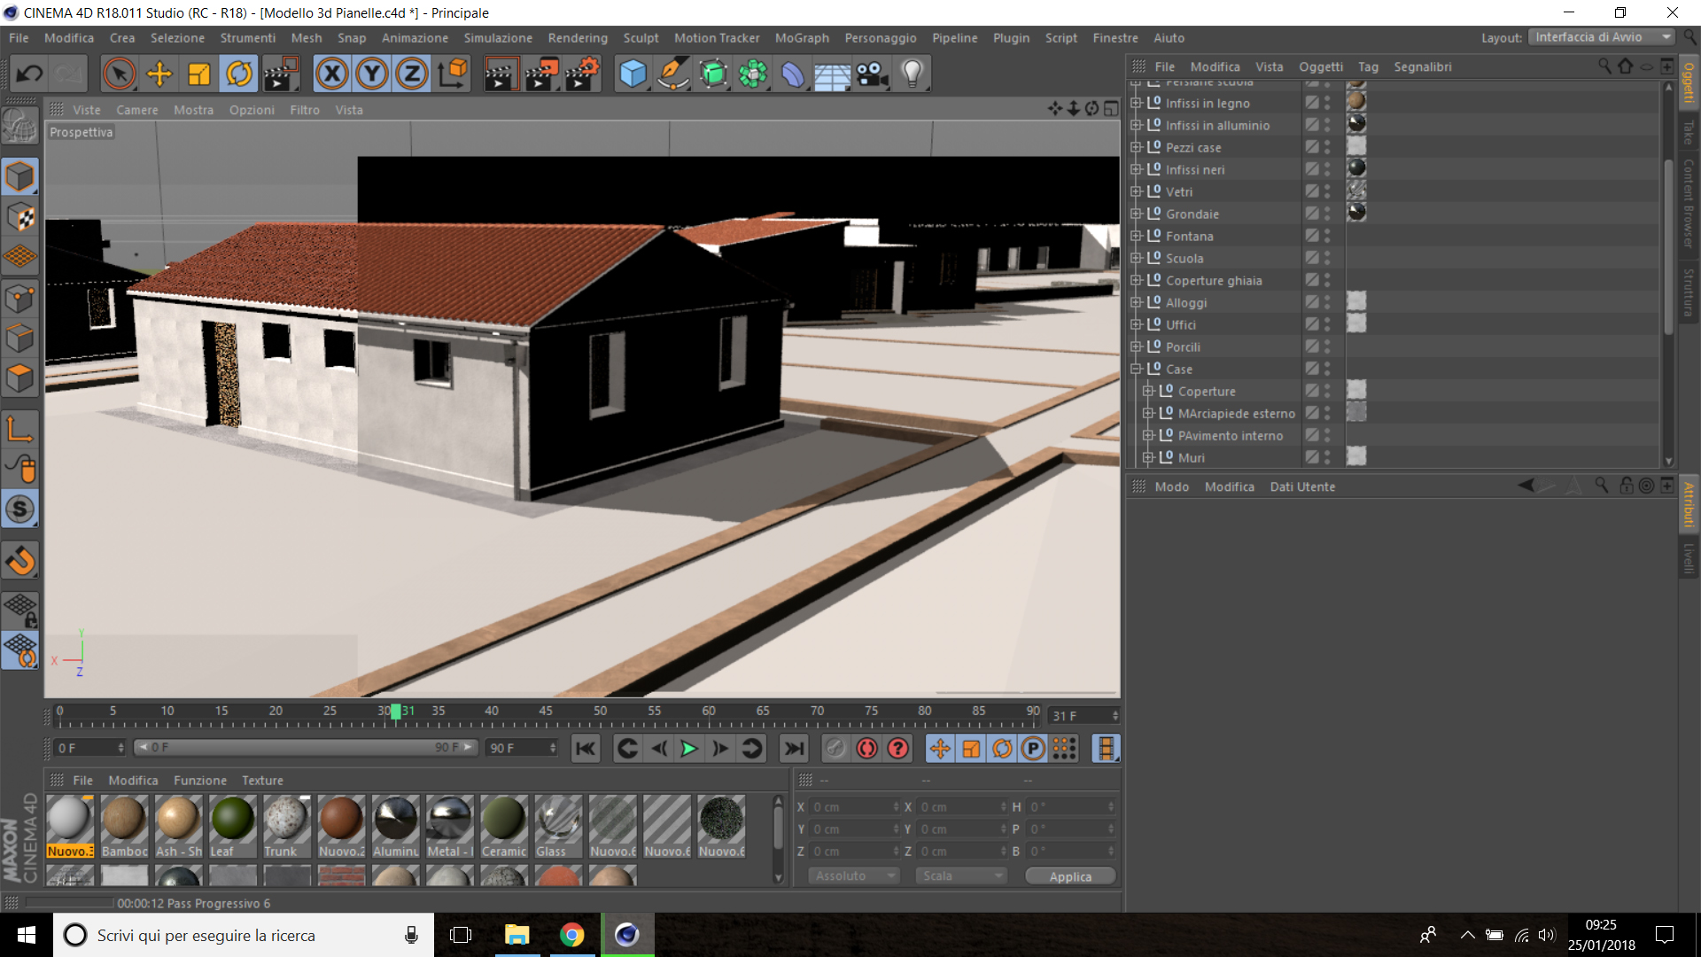Expand the Scuola object group
This screenshot has height=957, width=1701.
1136,258
